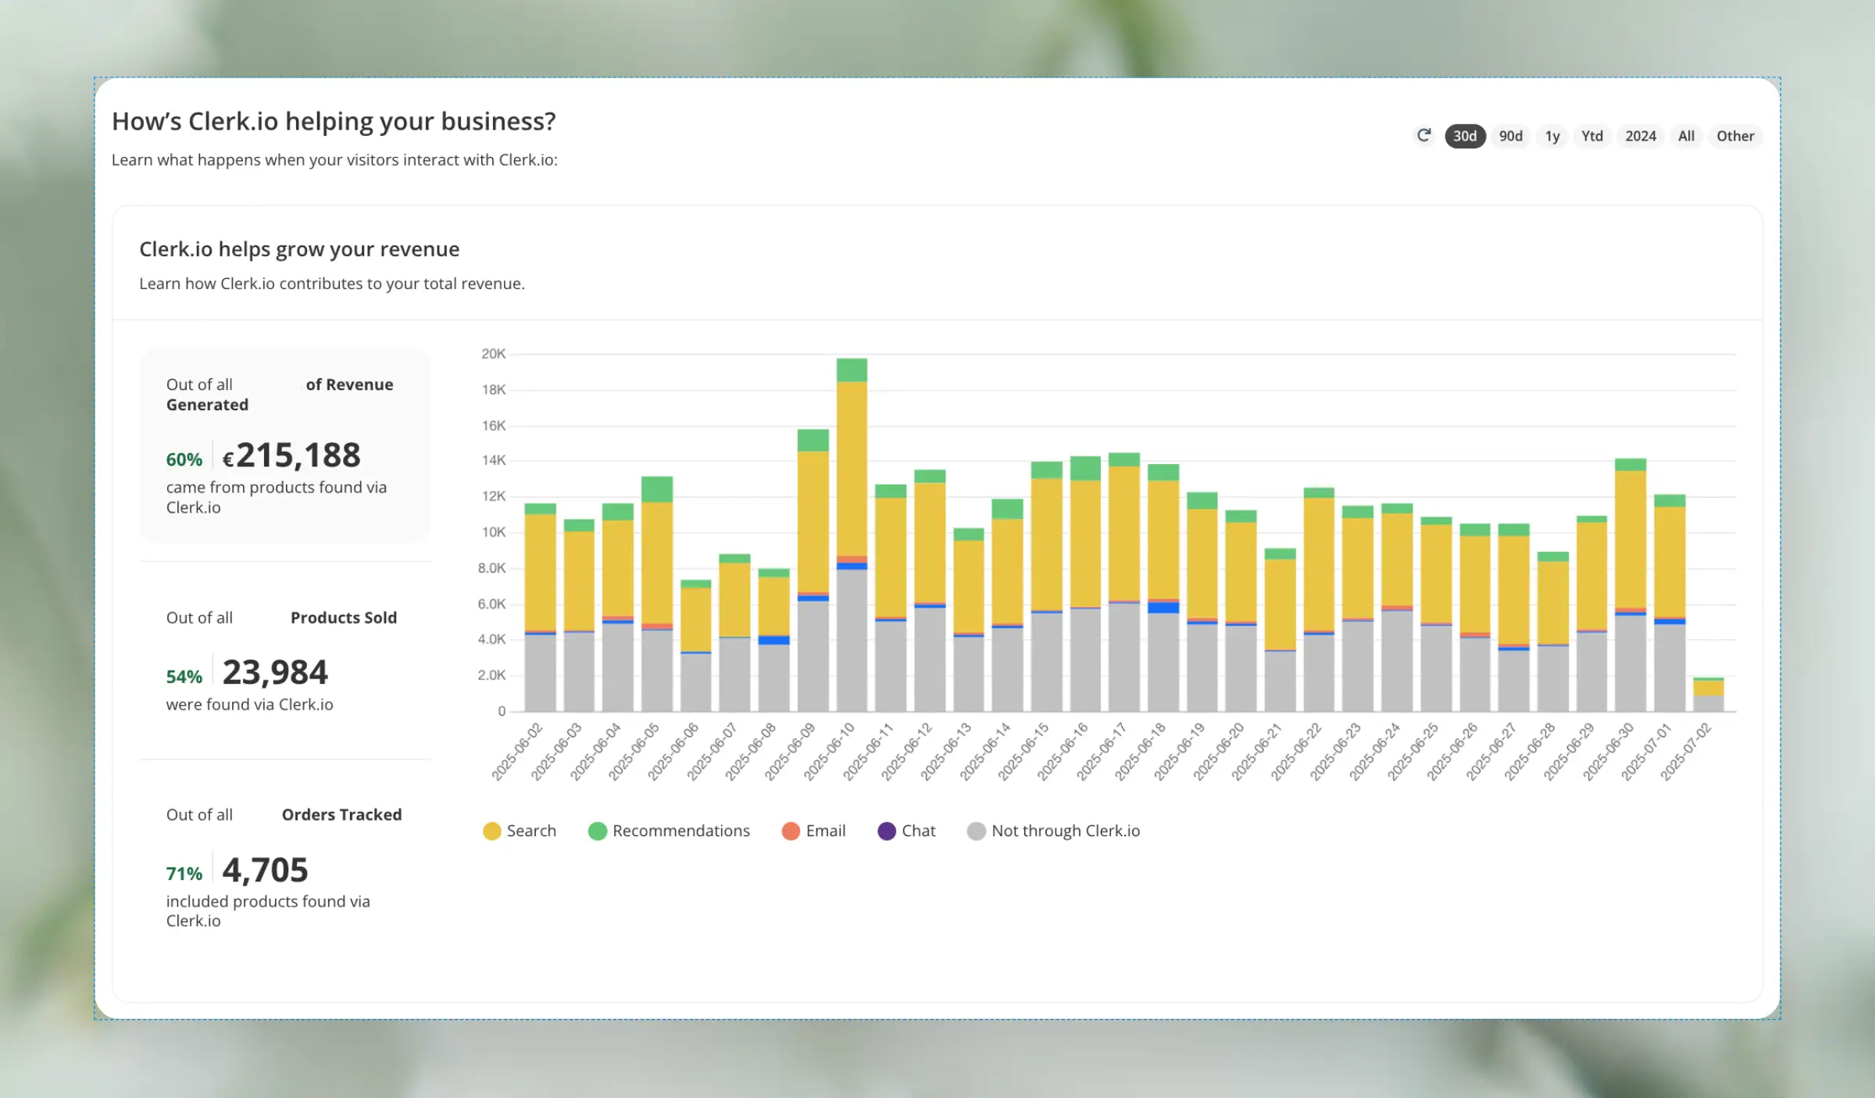1875x1098 pixels.
Task: Select the 30d time range
Action: tap(1464, 135)
